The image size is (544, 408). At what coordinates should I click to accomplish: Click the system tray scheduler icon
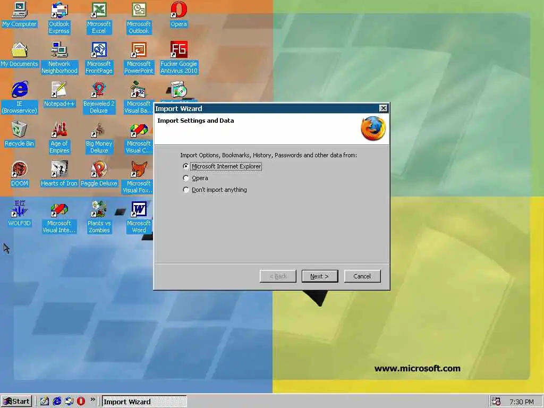coord(496,402)
